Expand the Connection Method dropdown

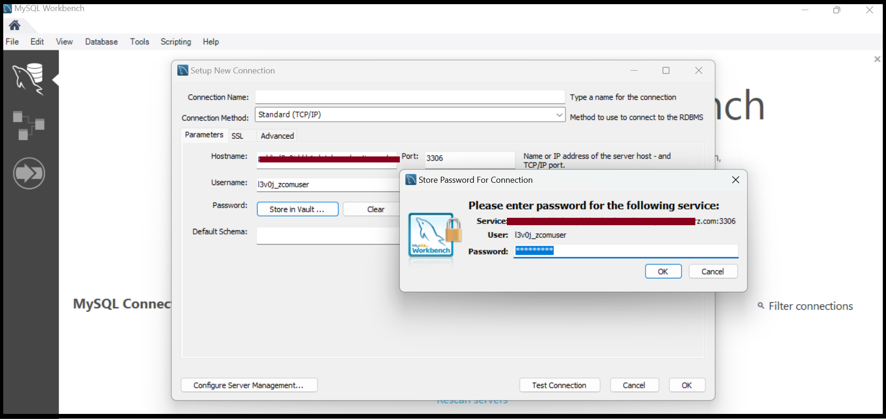pos(559,114)
